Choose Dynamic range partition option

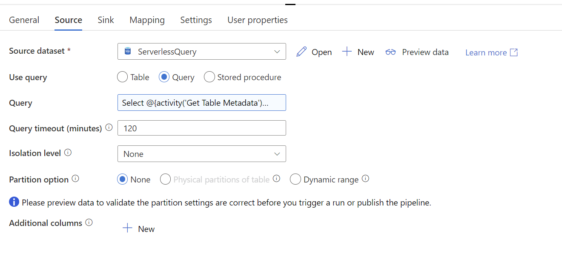(295, 179)
